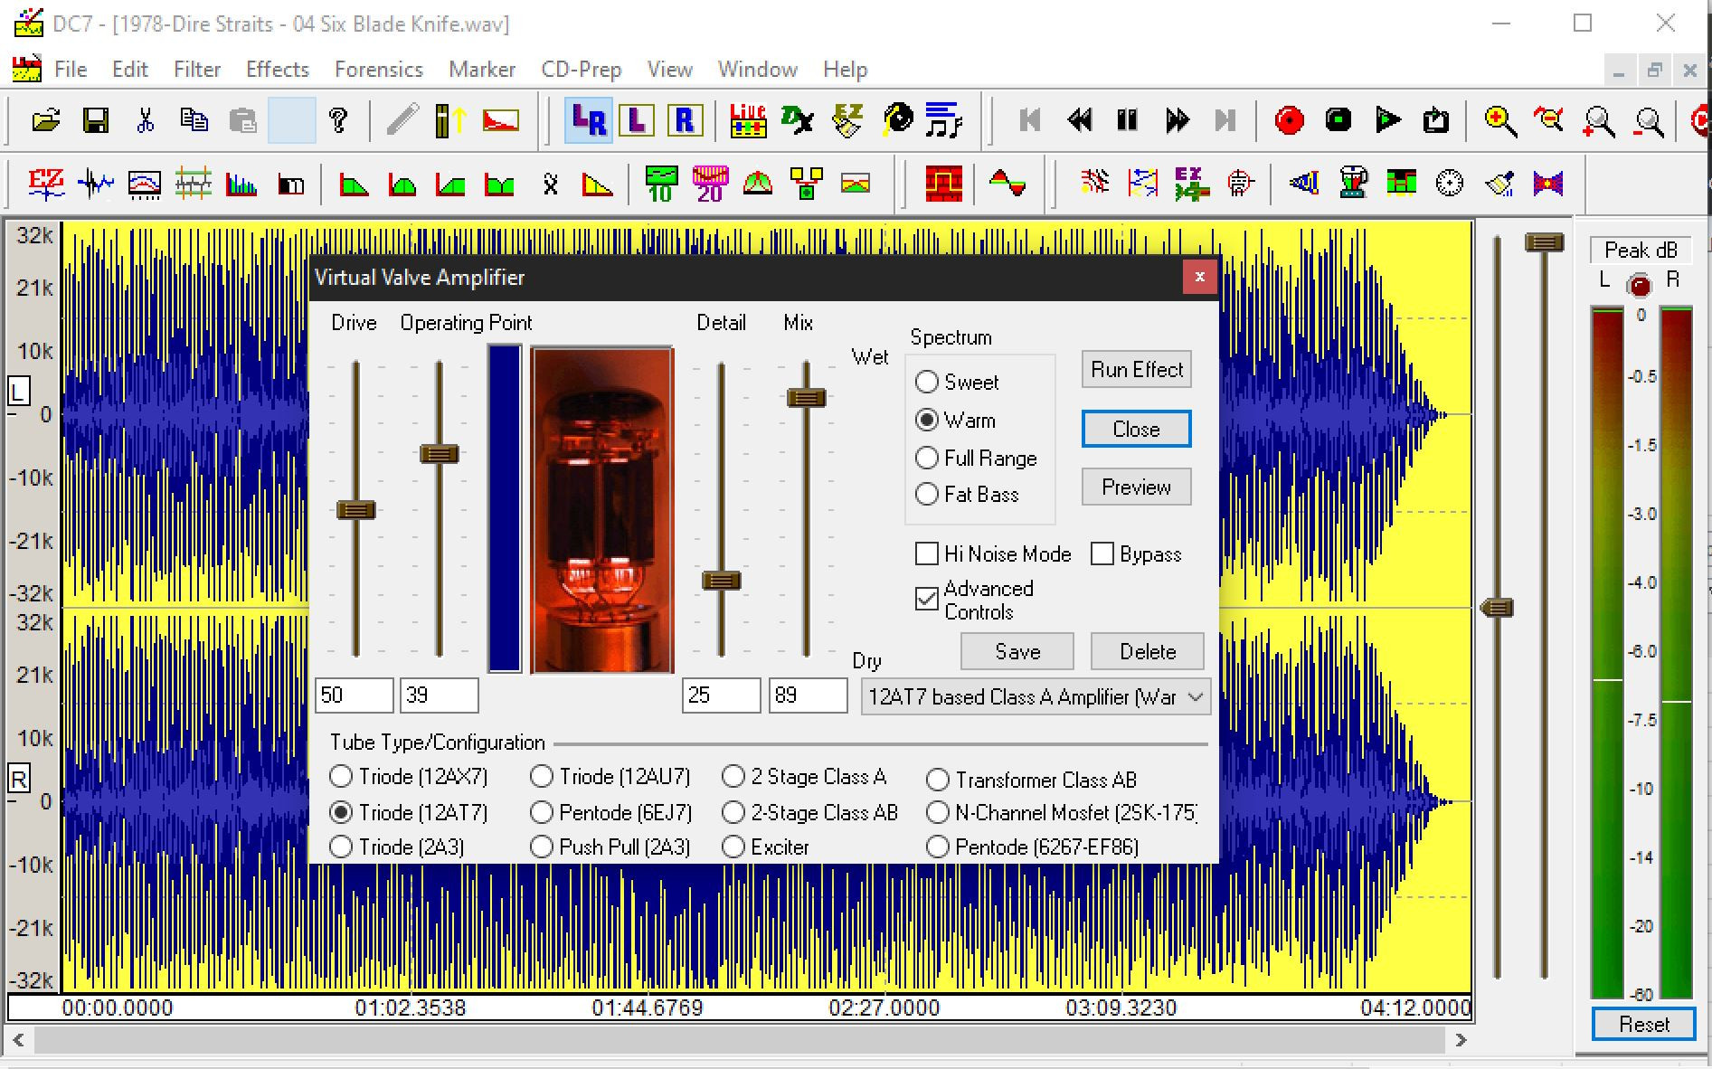
Task: Enable the Hi Noise Mode checkbox
Action: point(927,553)
